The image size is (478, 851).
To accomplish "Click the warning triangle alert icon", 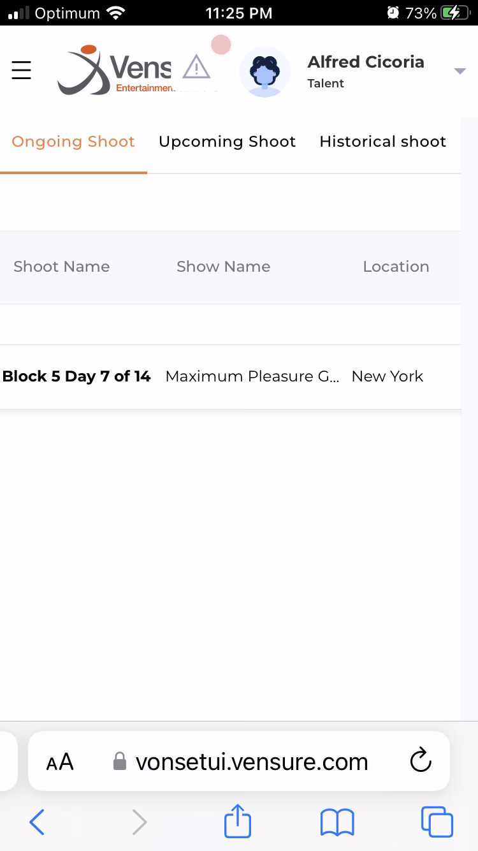I will point(196,67).
